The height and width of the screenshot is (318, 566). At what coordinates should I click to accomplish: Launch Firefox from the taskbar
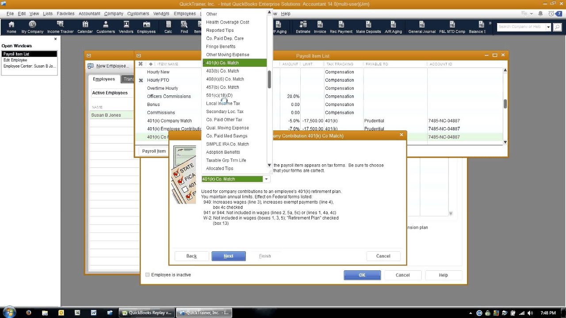click(x=29, y=312)
